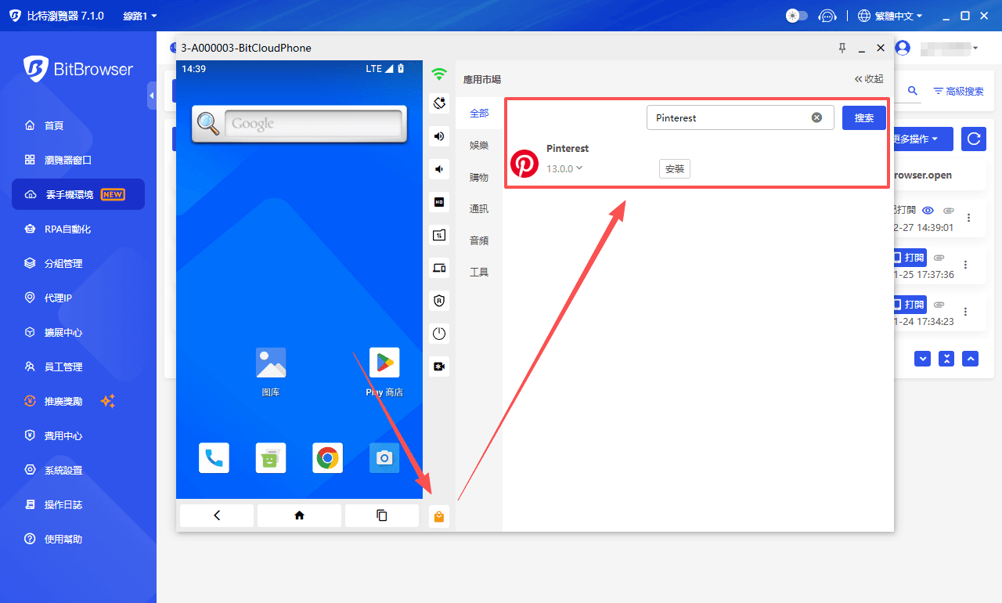The width and height of the screenshot is (1002, 603).
Task: Click the rotate screen icon
Action: point(439,103)
